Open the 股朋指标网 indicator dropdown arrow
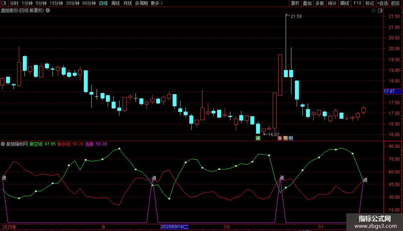The width and height of the screenshot is (403, 231). point(3,144)
